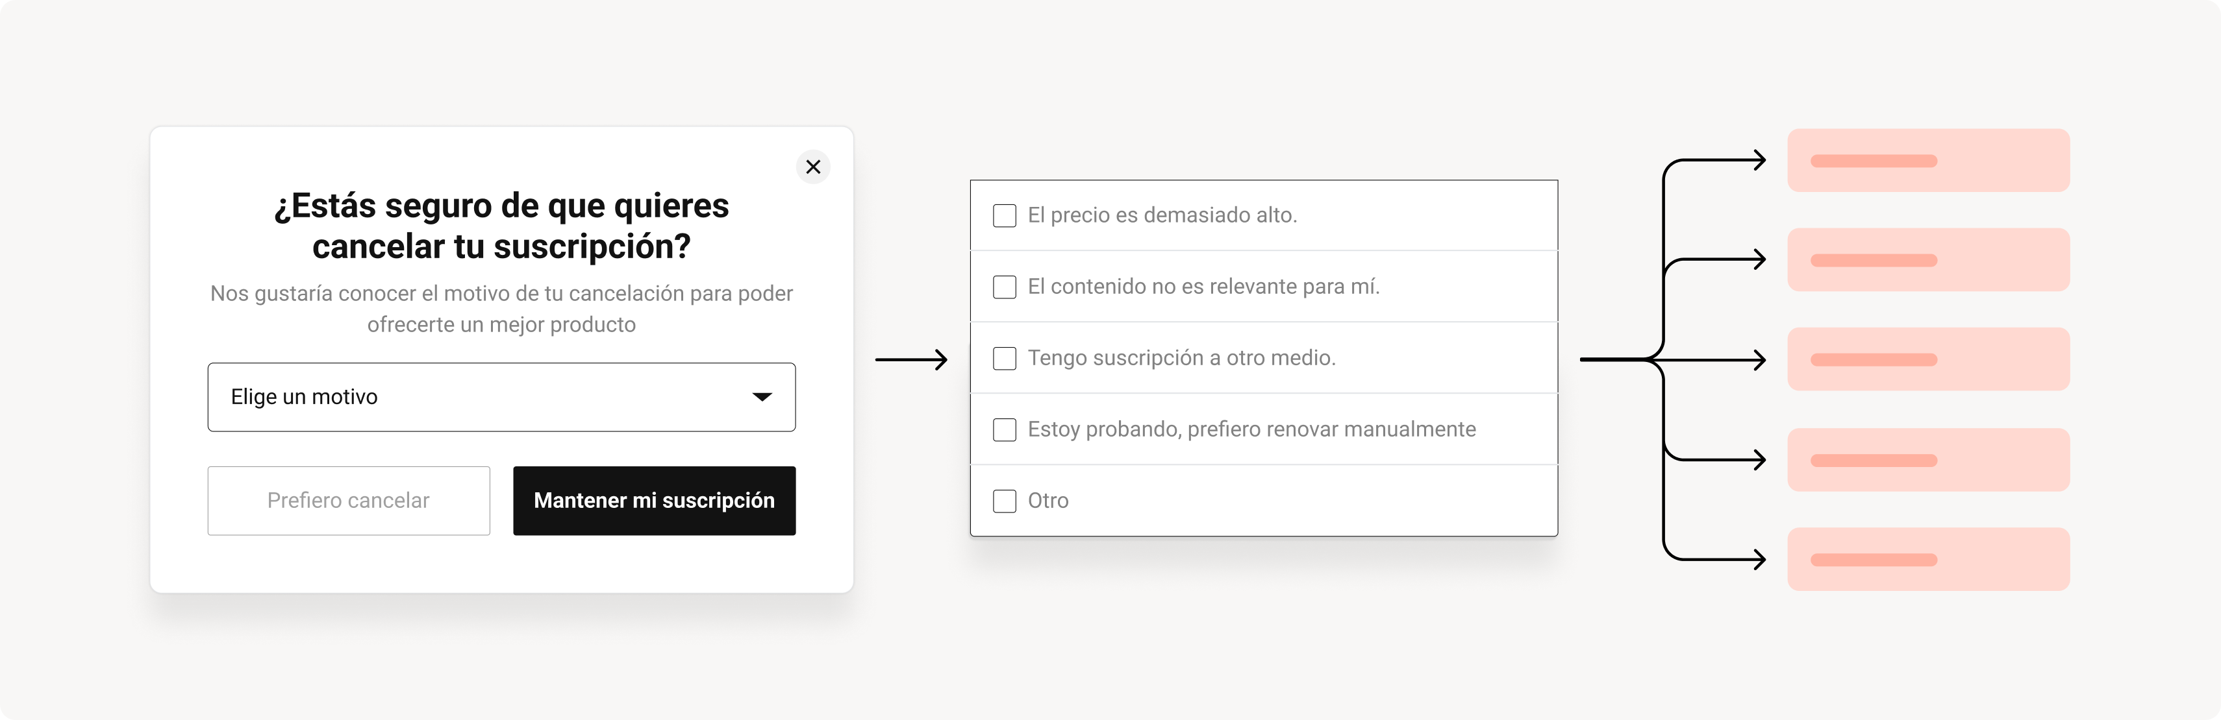
Task: Check the 'Otro' option
Action: (1003, 500)
